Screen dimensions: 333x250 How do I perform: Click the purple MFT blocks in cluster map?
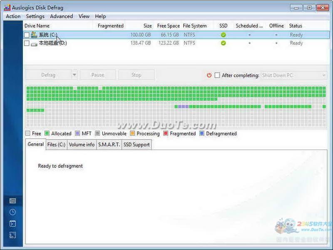(183, 107)
